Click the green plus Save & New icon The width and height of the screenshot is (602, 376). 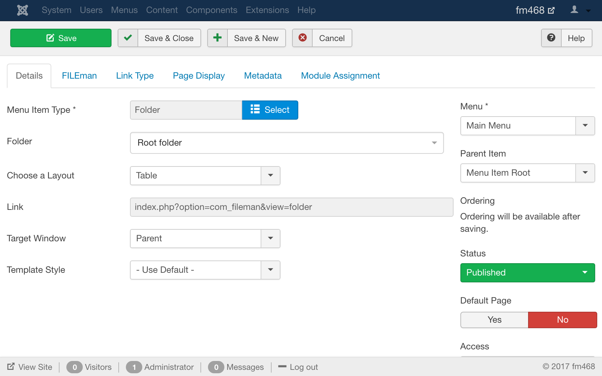(x=218, y=38)
